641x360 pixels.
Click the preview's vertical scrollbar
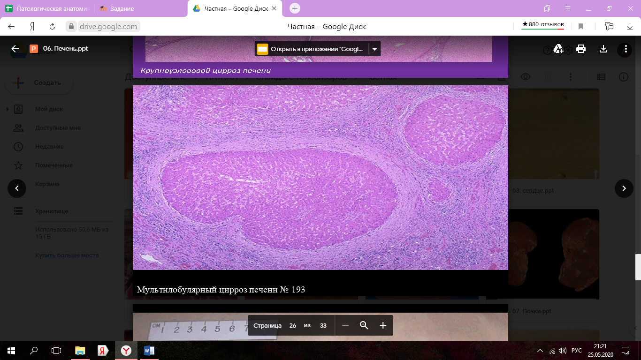pos(638,267)
